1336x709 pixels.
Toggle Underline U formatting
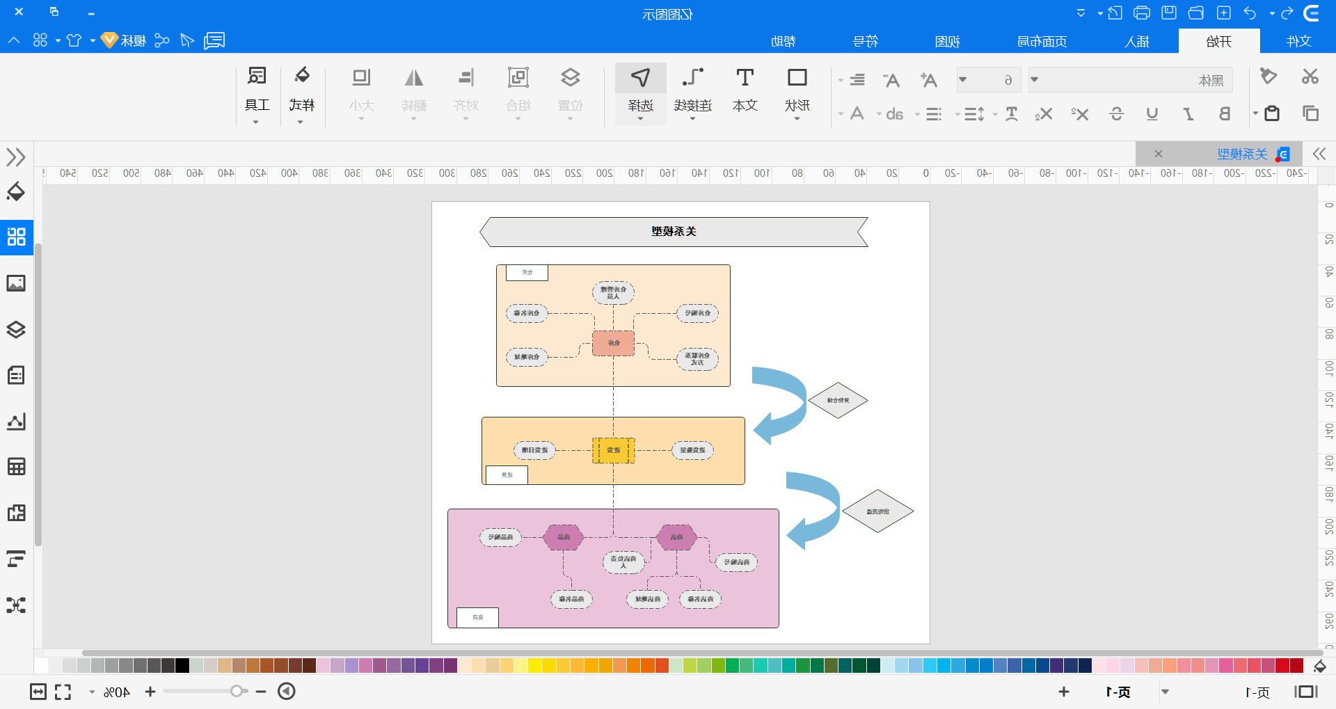[x=1152, y=114]
